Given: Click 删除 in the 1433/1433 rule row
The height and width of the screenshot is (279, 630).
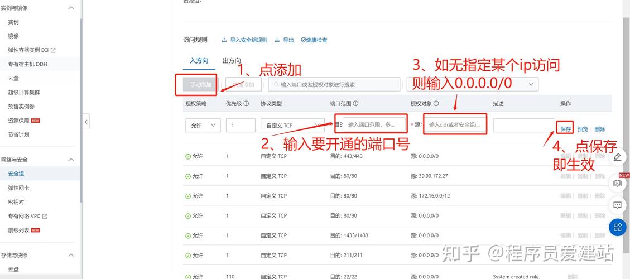Looking at the screenshot, I should click(600, 235).
